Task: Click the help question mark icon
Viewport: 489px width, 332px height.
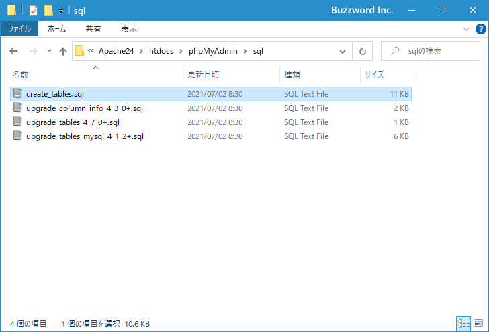Action: tap(480, 30)
